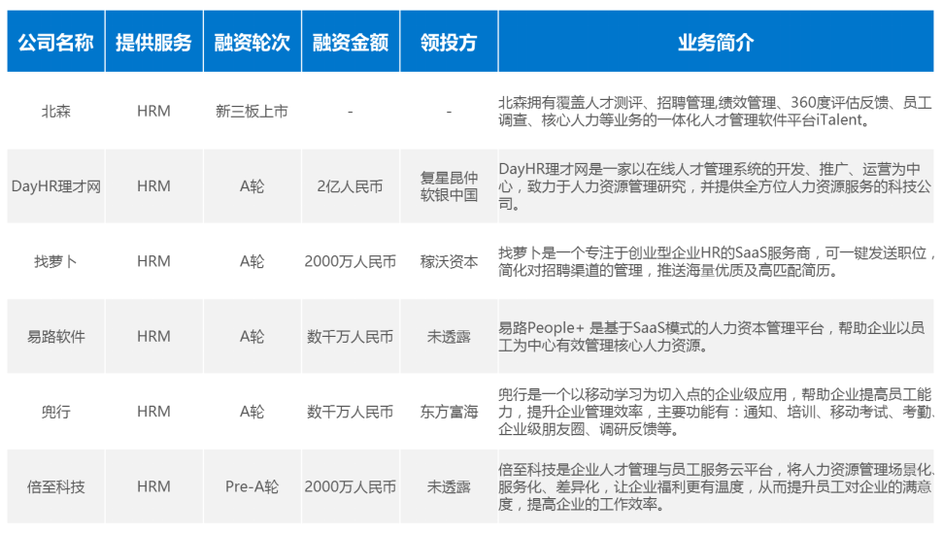Select the 复星昆仲 软银中国 investor cell
The width and height of the screenshot is (943, 534).
click(449, 186)
